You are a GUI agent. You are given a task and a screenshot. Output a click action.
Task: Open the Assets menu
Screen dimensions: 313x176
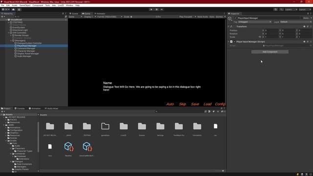click(15, 5)
